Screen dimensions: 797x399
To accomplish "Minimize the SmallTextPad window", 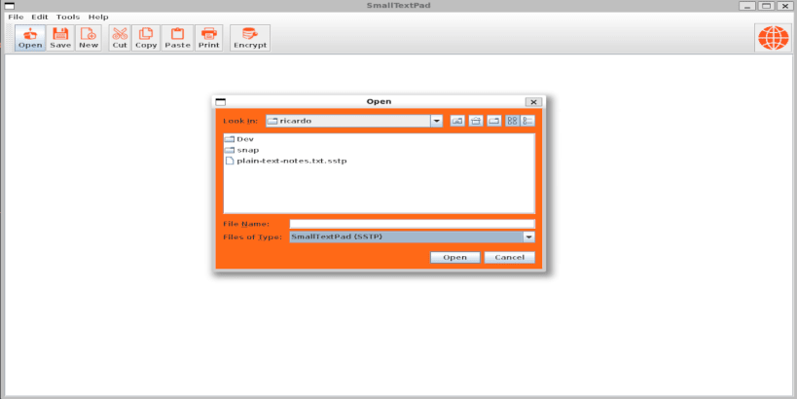I will point(747,6).
